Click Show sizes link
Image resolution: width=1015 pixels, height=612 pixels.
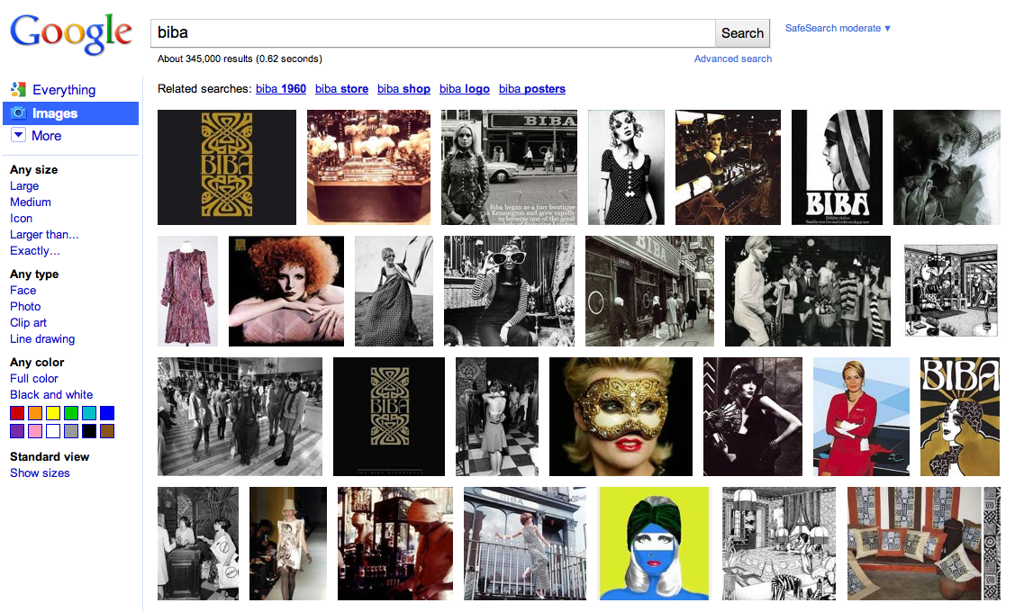coord(40,472)
